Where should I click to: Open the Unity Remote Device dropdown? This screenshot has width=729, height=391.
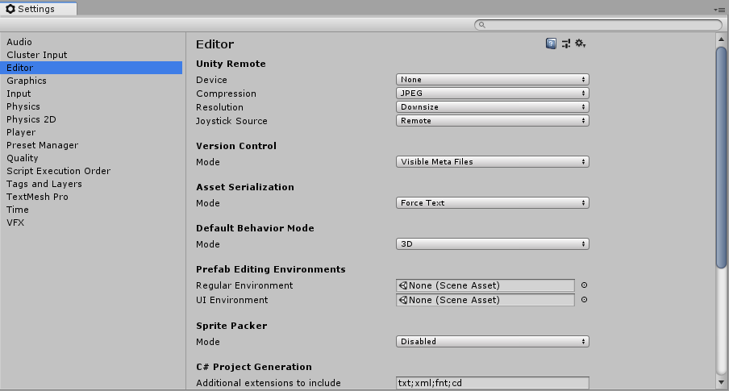pyautogui.click(x=493, y=80)
